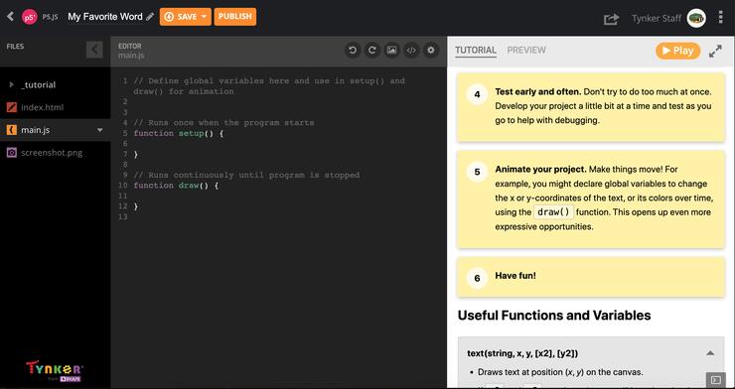The width and height of the screenshot is (735, 389).
Task: Open editor settings gear icon
Action: pos(431,50)
